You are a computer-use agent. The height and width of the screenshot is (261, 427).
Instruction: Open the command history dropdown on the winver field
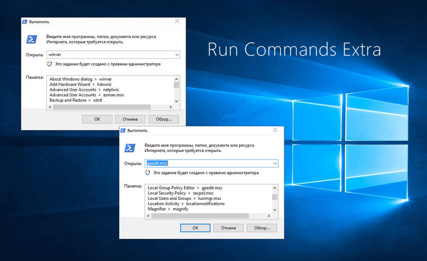click(x=177, y=55)
